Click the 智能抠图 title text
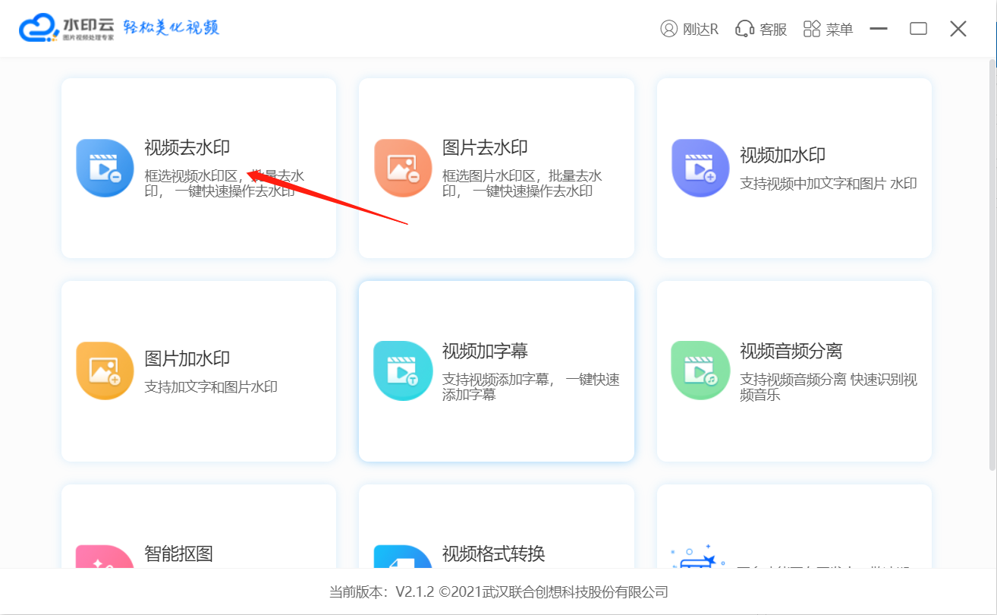This screenshot has width=997, height=615. point(178,553)
